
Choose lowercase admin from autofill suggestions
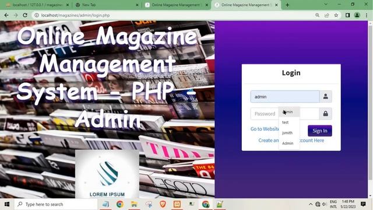tap(289, 112)
